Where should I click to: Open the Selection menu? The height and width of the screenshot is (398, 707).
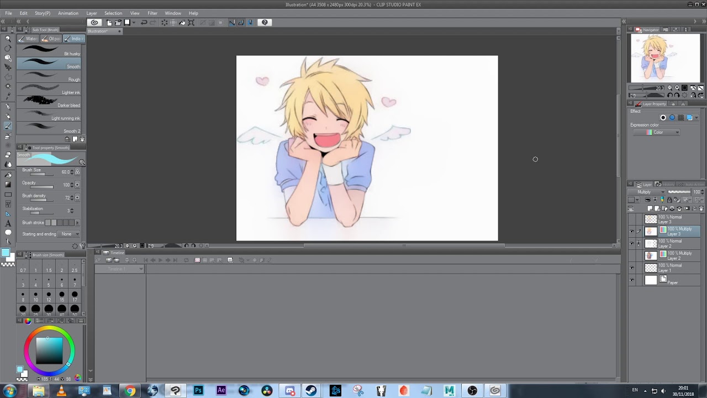[x=113, y=13]
